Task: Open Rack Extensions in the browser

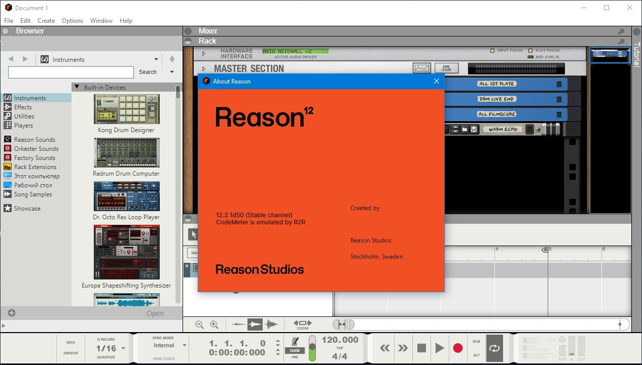Action: coord(35,167)
